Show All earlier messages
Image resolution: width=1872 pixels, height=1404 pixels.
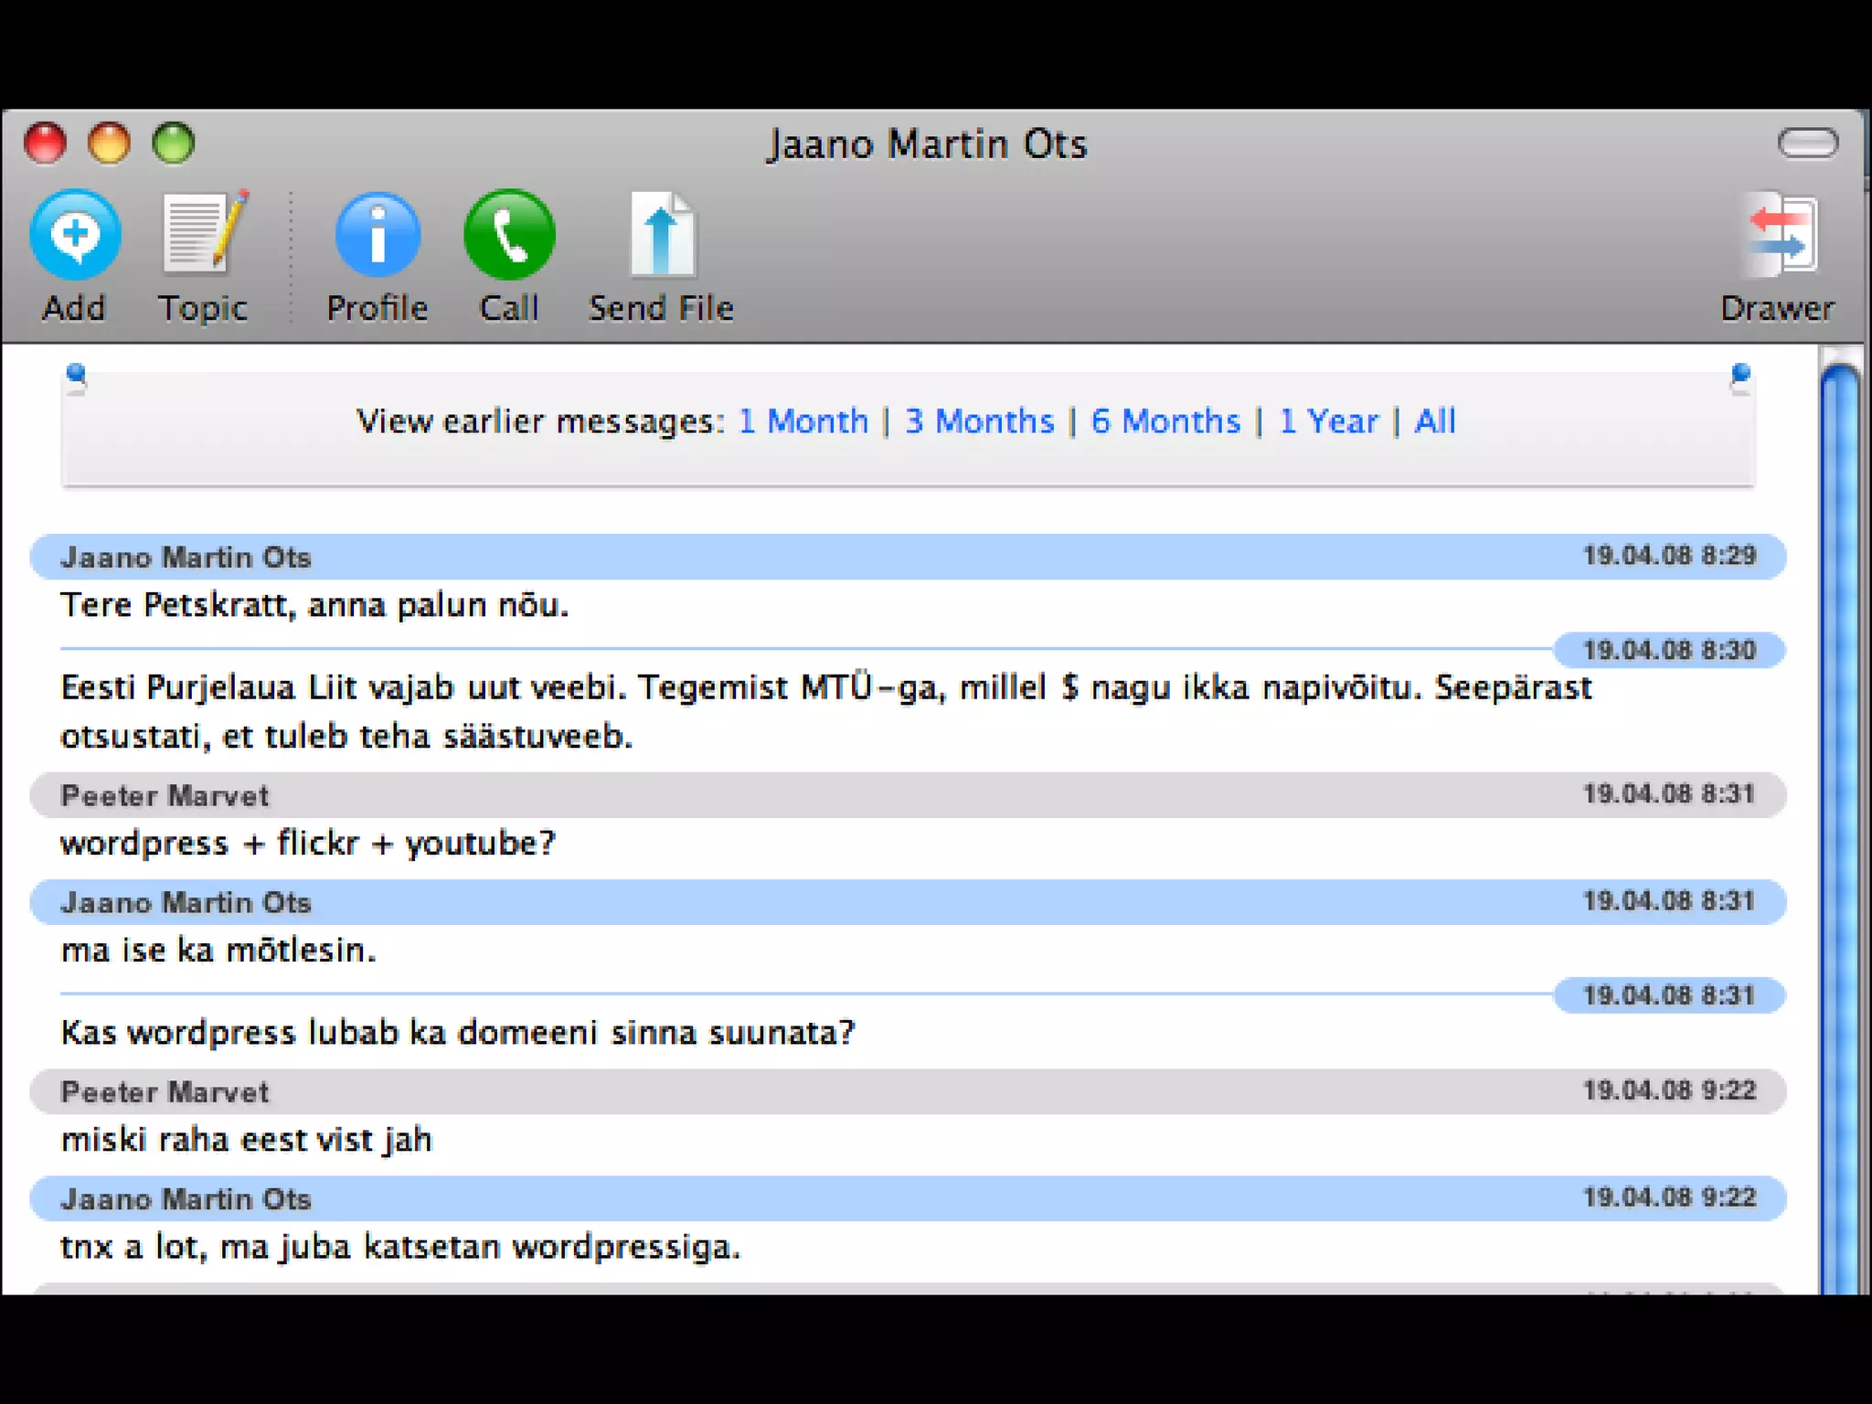click(x=1434, y=421)
